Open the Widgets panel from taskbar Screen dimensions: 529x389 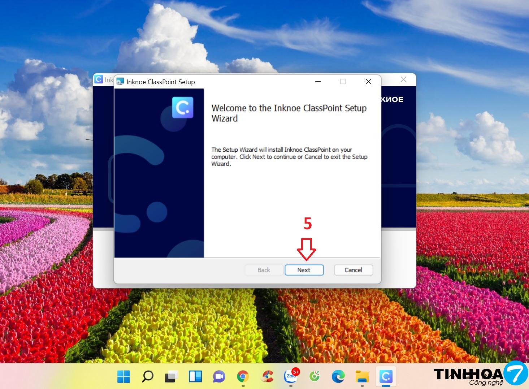coord(195,376)
